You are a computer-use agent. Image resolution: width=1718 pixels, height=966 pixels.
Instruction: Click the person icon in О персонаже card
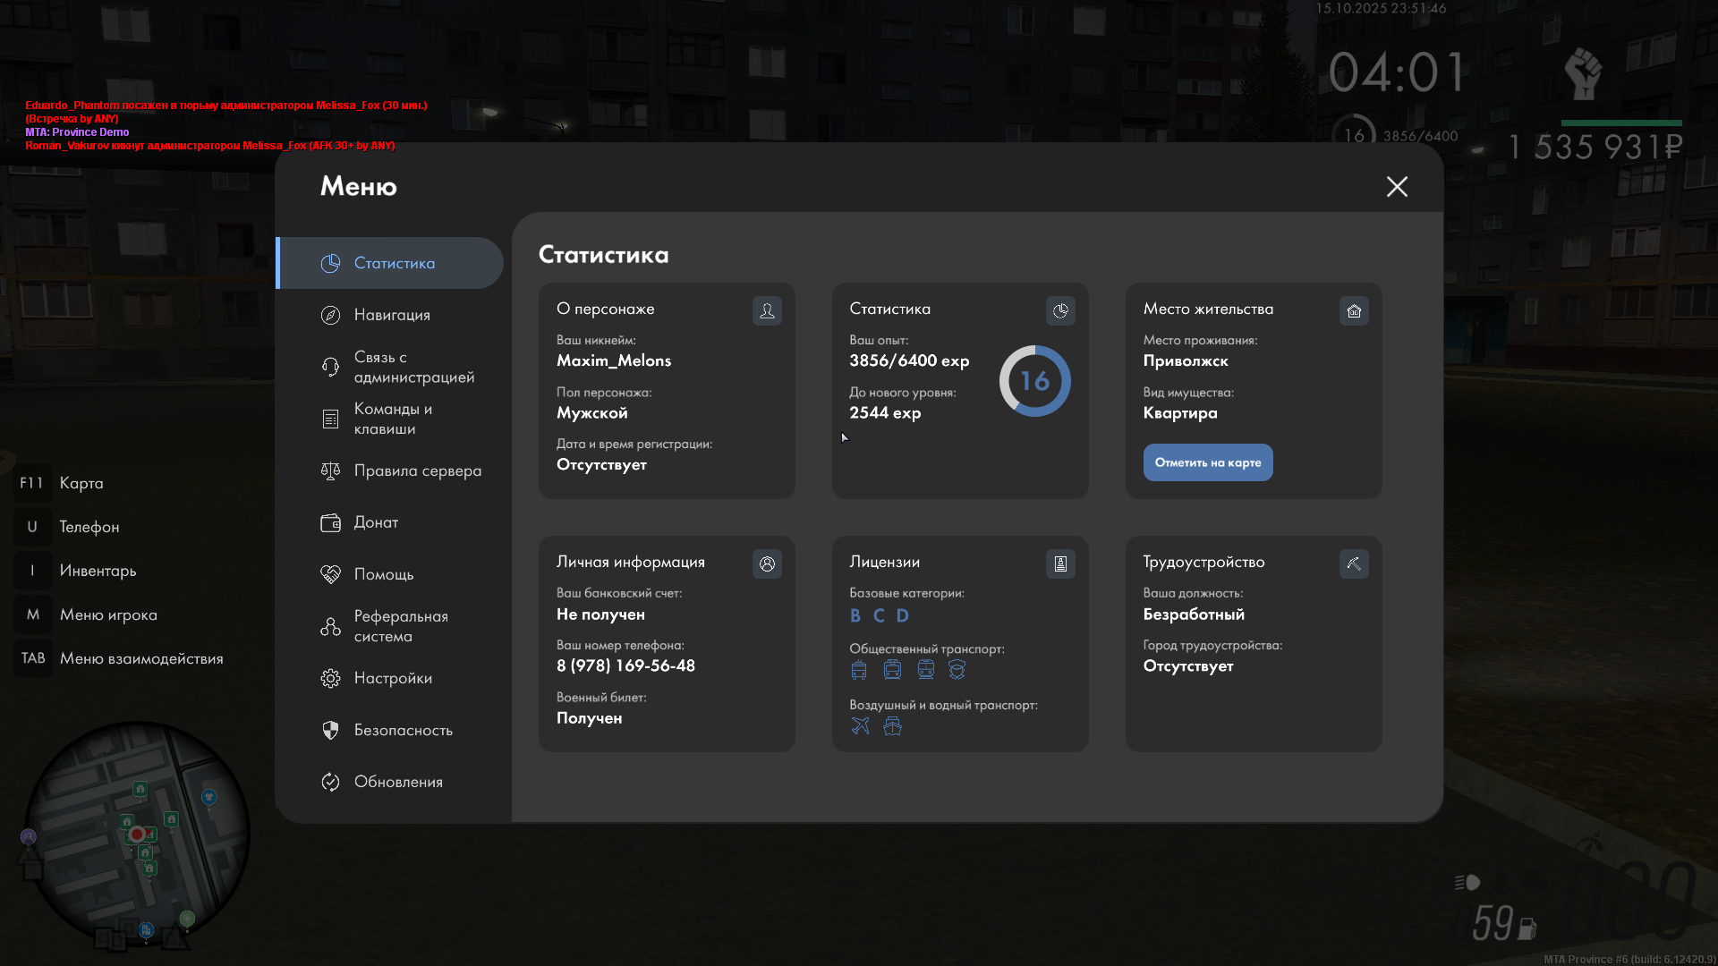point(767,310)
